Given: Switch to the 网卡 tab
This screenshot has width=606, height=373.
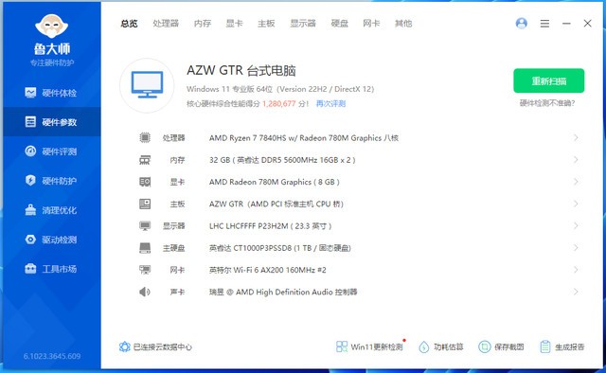Looking at the screenshot, I should (x=371, y=24).
